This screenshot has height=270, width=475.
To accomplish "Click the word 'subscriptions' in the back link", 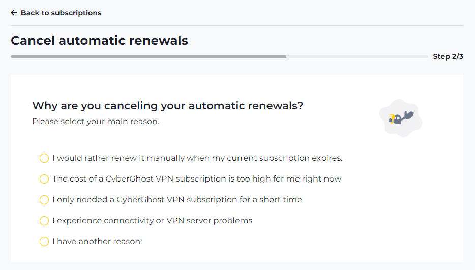I will [76, 13].
